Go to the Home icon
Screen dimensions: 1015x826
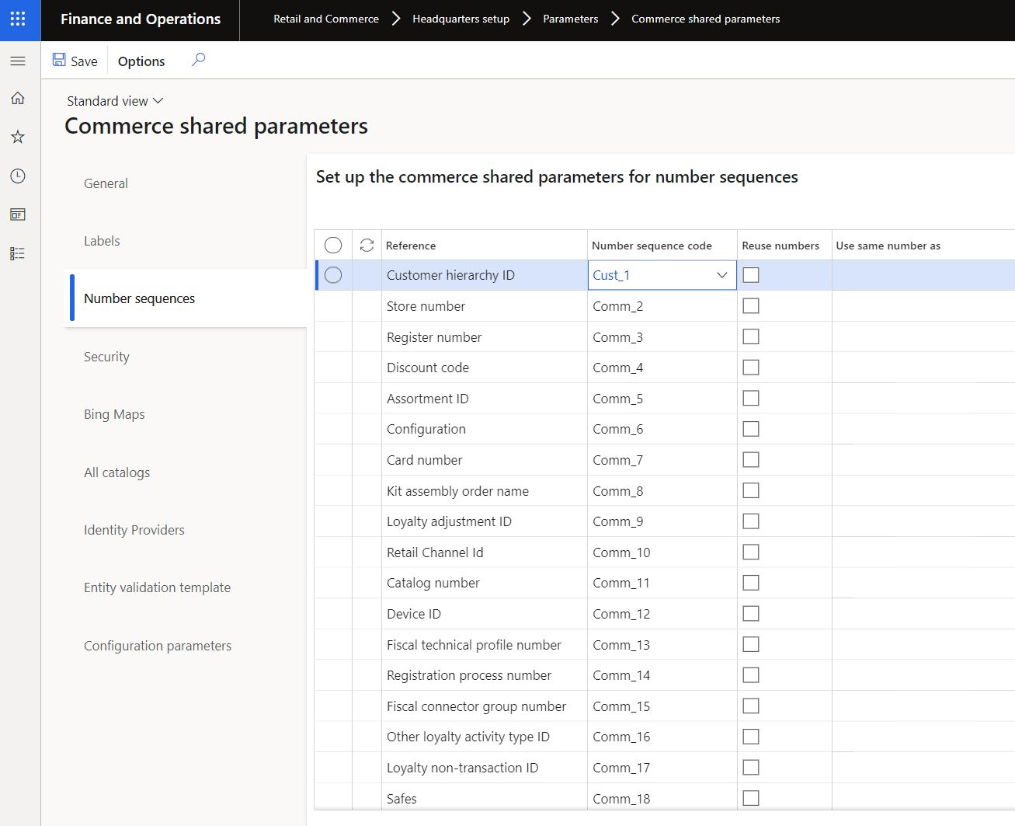[x=18, y=98]
